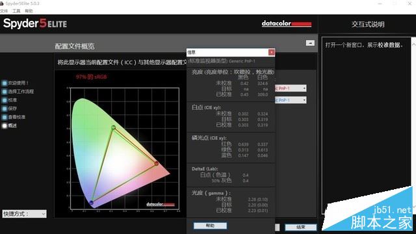Click the 帮助 button in the info dialog
This screenshot has width=416, height=234.
click(210, 226)
